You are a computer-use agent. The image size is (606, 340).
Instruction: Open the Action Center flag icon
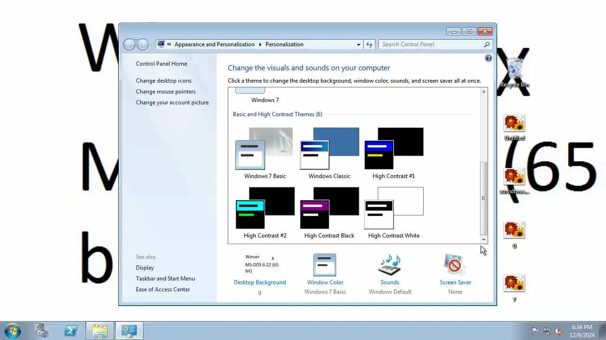point(535,331)
